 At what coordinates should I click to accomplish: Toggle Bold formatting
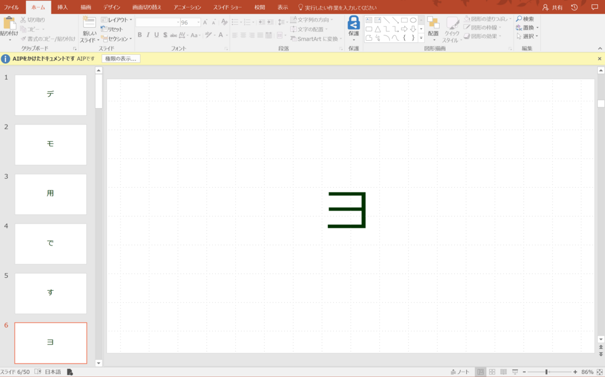click(139, 35)
